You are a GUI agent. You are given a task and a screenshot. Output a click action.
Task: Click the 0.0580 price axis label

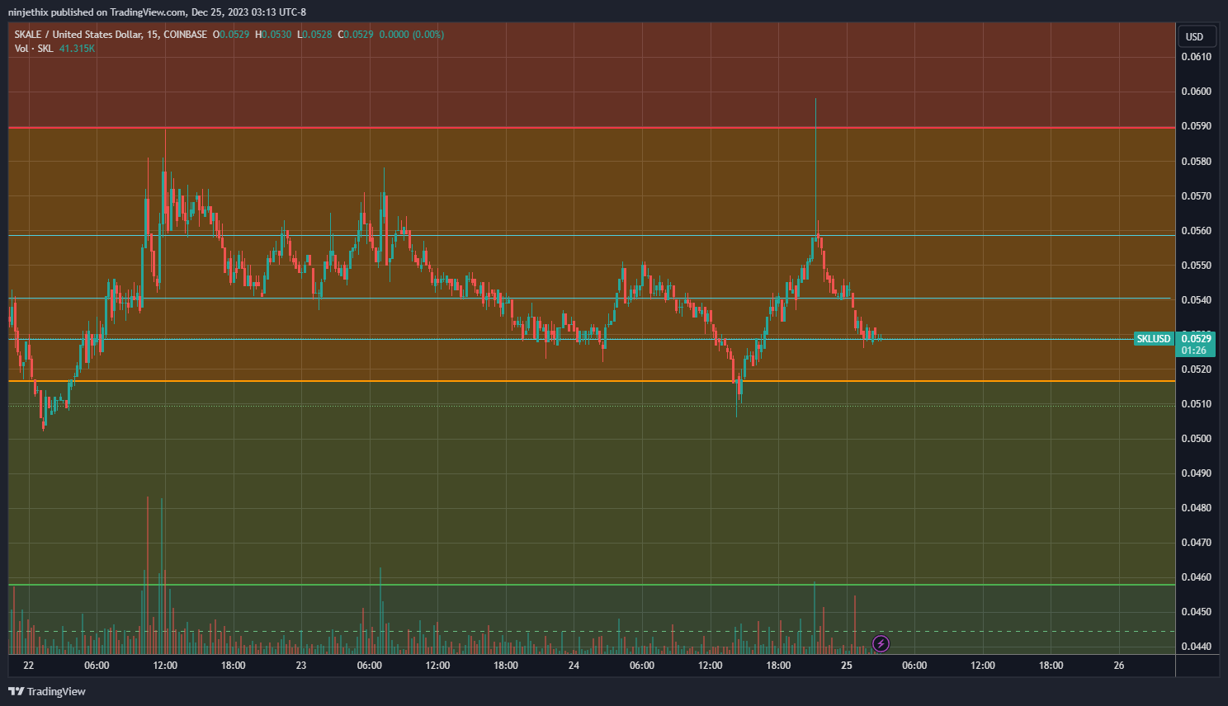tap(1196, 162)
